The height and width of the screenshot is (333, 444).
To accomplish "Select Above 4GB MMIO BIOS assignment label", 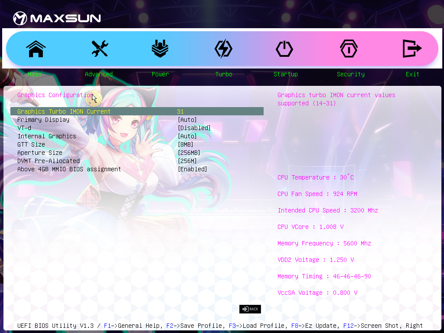I will (x=69, y=169).
